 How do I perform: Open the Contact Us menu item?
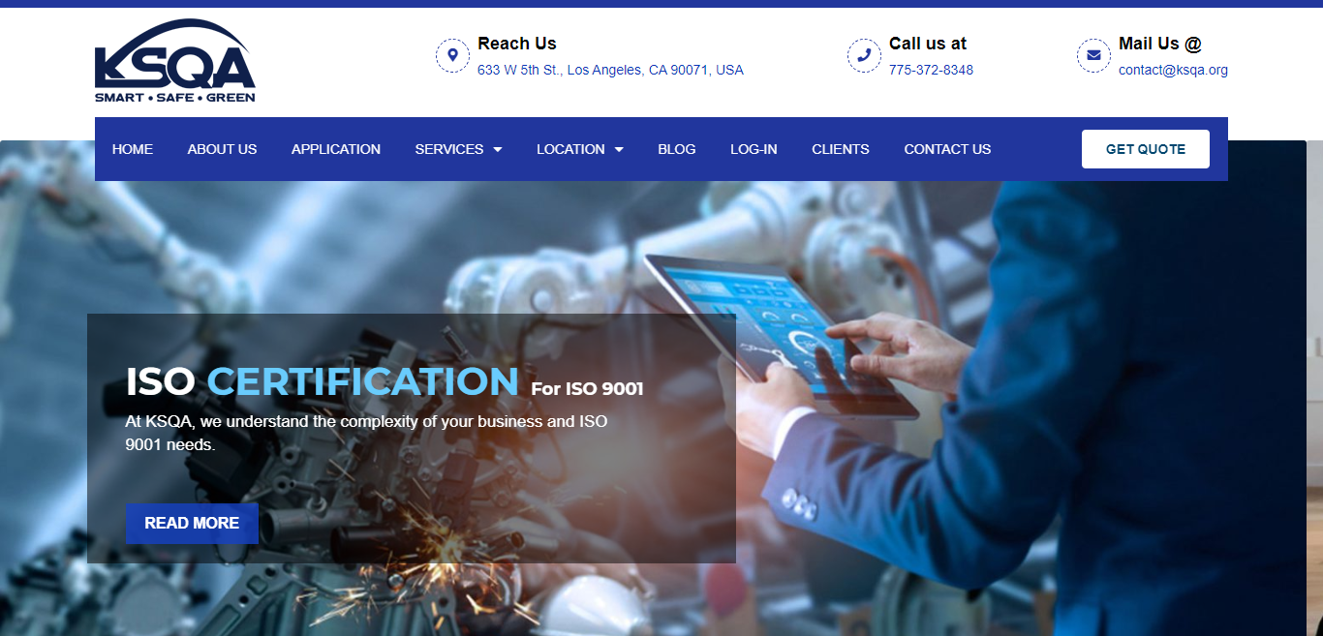click(x=947, y=149)
